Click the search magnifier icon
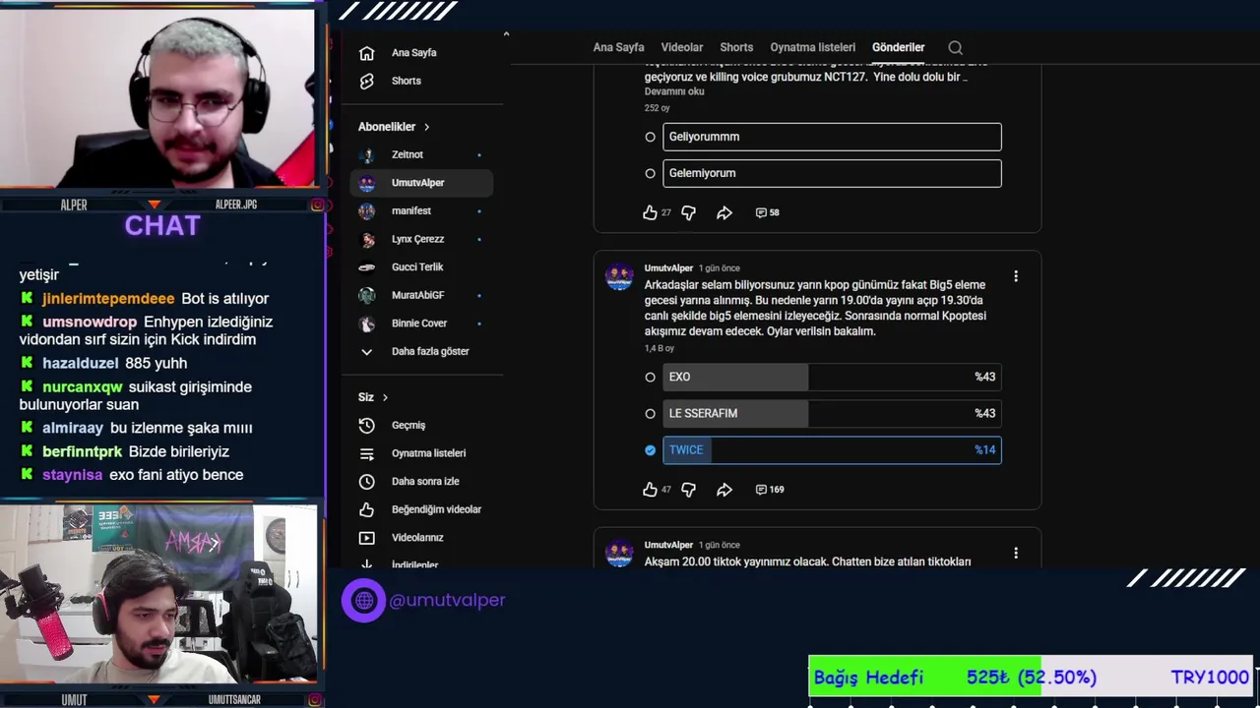Viewport: 1260px width, 708px height. [x=955, y=47]
